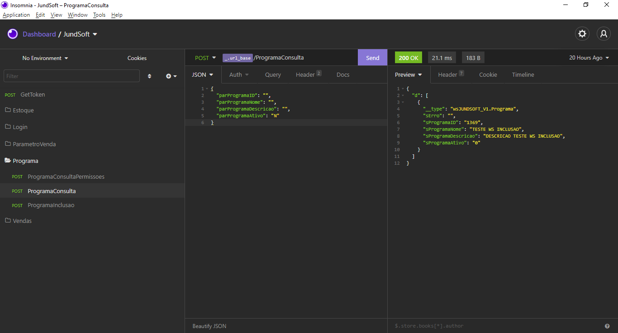Image resolution: width=618 pixels, height=333 pixels.
Task: Click "wsJUNDSOFT_V1.Programa" type value
Action: [x=483, y=109]
